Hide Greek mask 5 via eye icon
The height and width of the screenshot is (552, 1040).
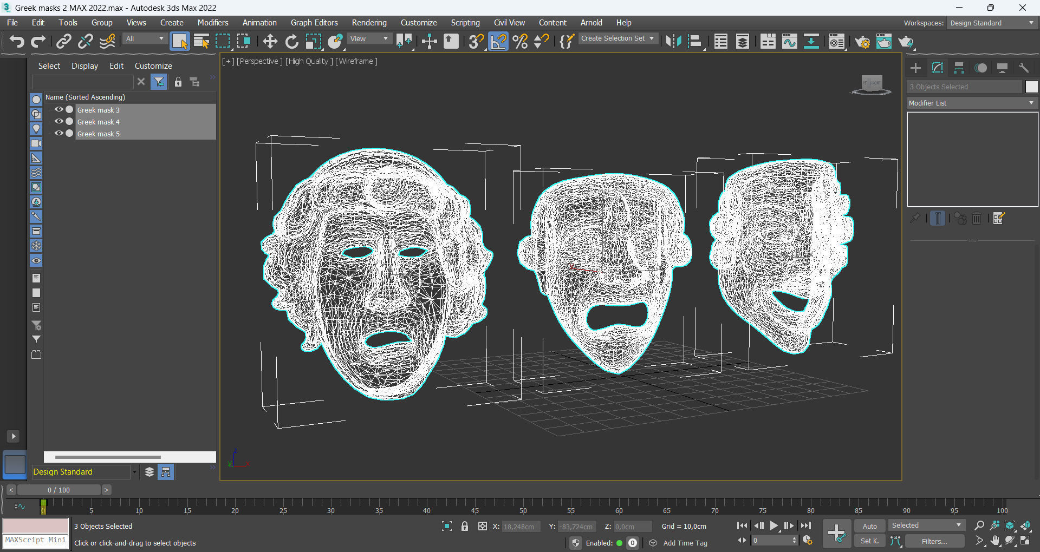(x=59, y=133)
